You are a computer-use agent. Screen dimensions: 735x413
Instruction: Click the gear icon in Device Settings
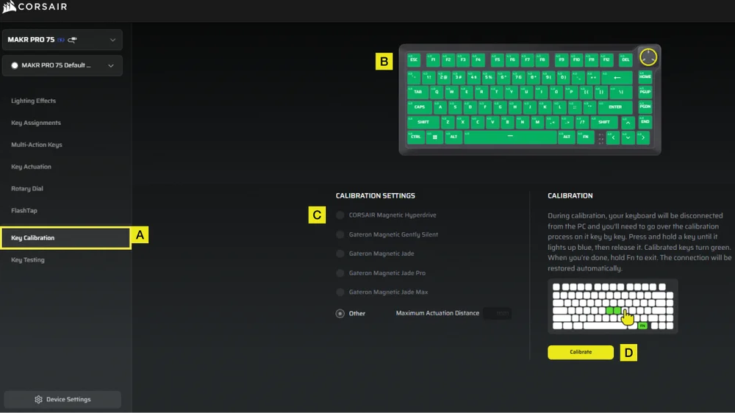[38, 400]
